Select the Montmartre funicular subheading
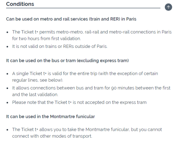Viewport: 177px width, 143px height. [x=51, y=117]
